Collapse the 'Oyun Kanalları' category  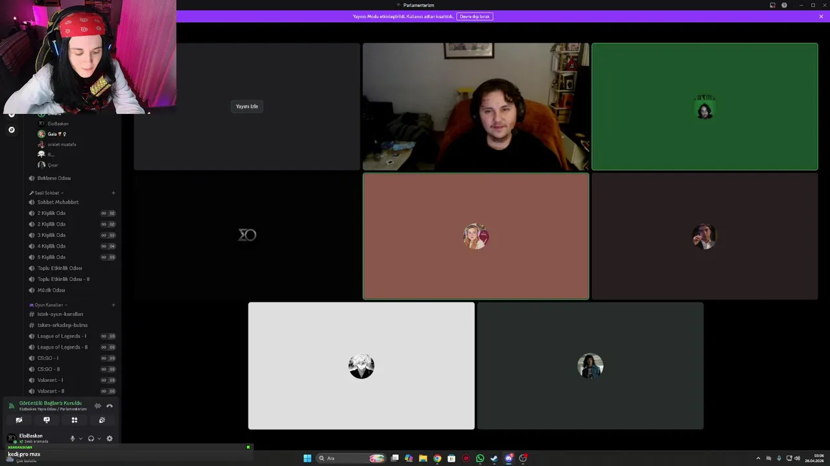tap(49, 305)
